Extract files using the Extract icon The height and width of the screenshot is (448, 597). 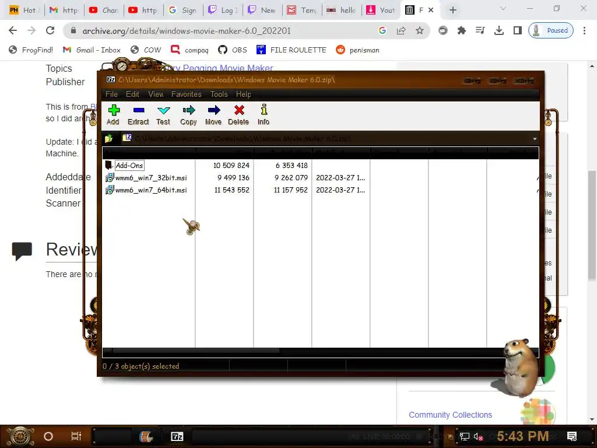(x=138, y=115)
